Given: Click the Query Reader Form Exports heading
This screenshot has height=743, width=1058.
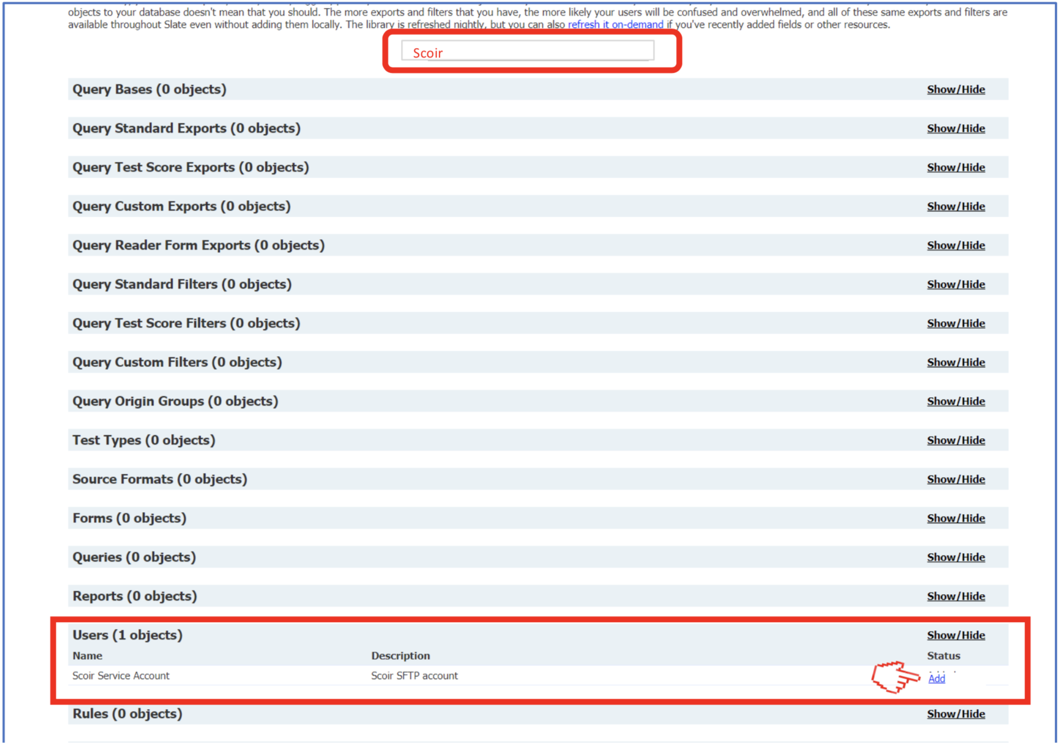Looking at the screenshot, I should pyautogui.click(x=199, y=245).
